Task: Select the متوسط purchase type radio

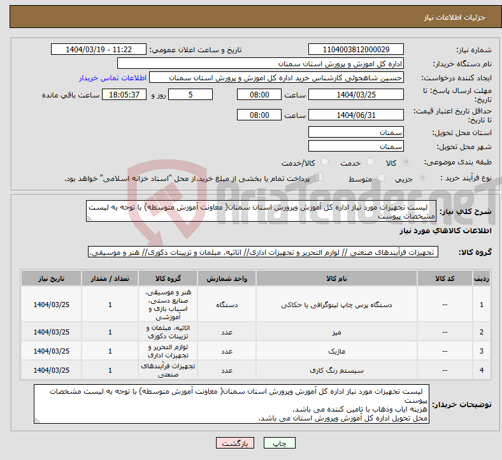Action: click(x=381, y=178)
